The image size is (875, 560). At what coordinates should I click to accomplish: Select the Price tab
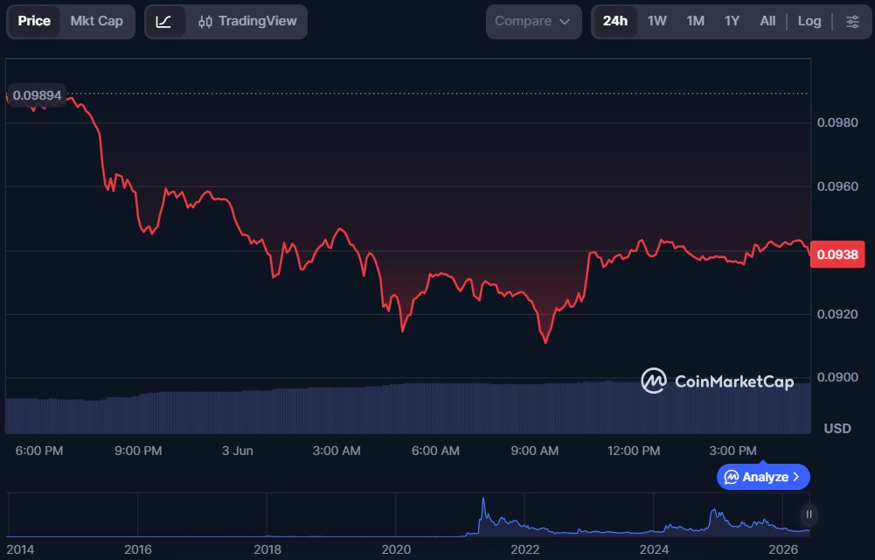(x=34, y=21)
